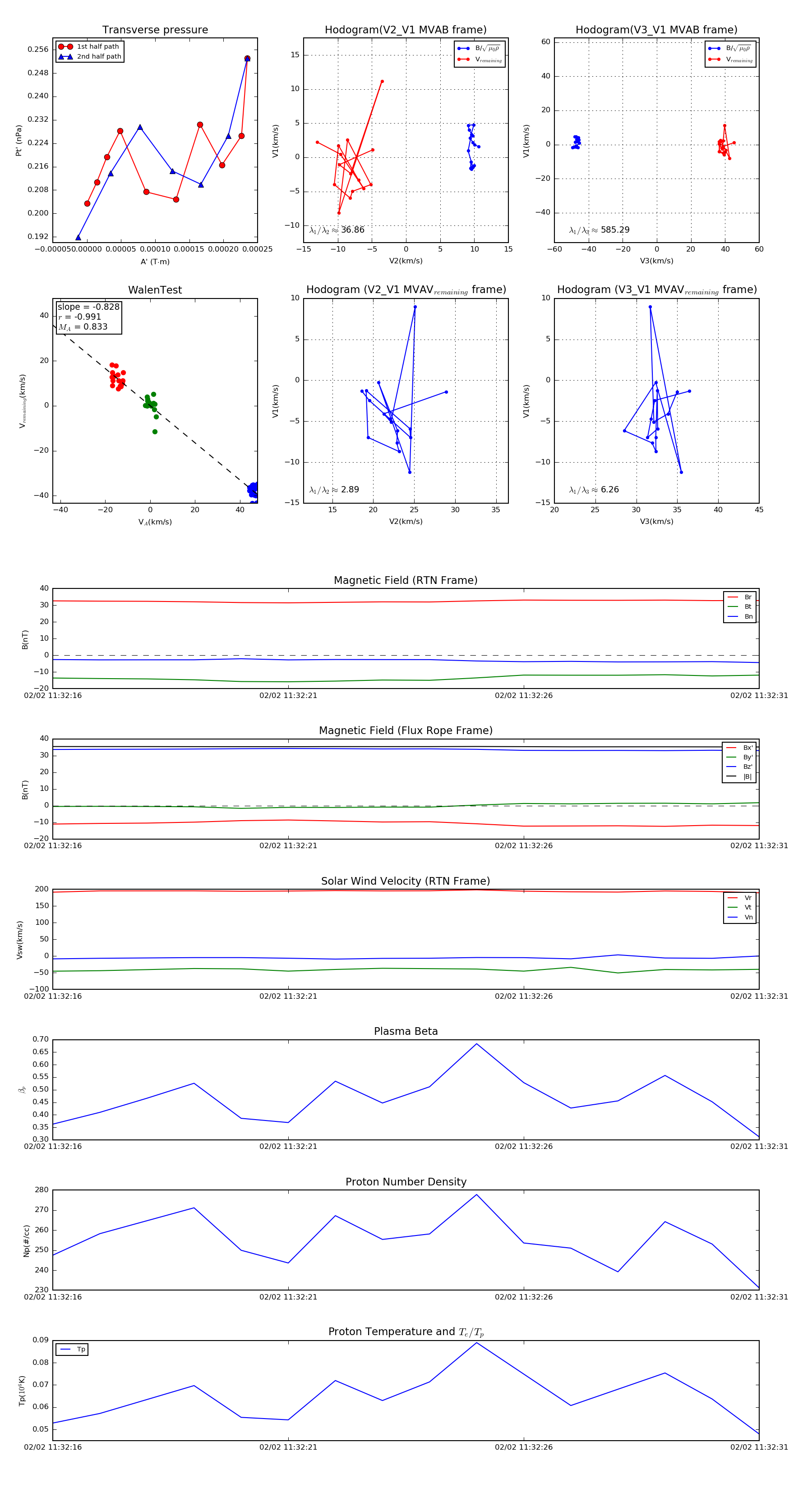Click the 'Plasma Beta' plot title
This screenshot has height=1488, width=812.
pos(406,1032)
